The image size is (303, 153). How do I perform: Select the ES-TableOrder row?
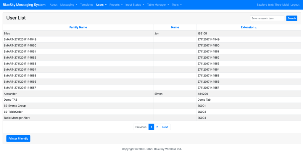pos(152,112)
